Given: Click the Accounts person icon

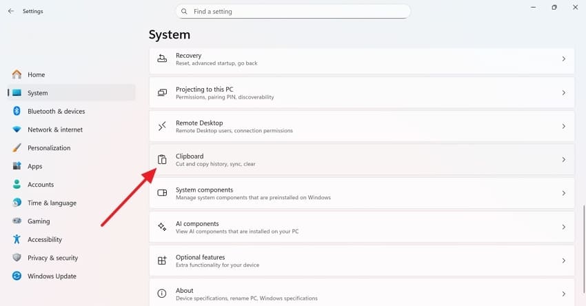Looking at the screenshot, I should click(x=17, y=184).
